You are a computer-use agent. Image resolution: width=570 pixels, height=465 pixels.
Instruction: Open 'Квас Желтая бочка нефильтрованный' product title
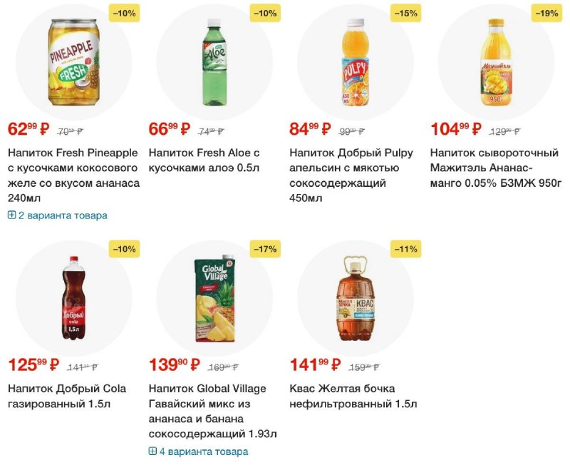[353, 397]
